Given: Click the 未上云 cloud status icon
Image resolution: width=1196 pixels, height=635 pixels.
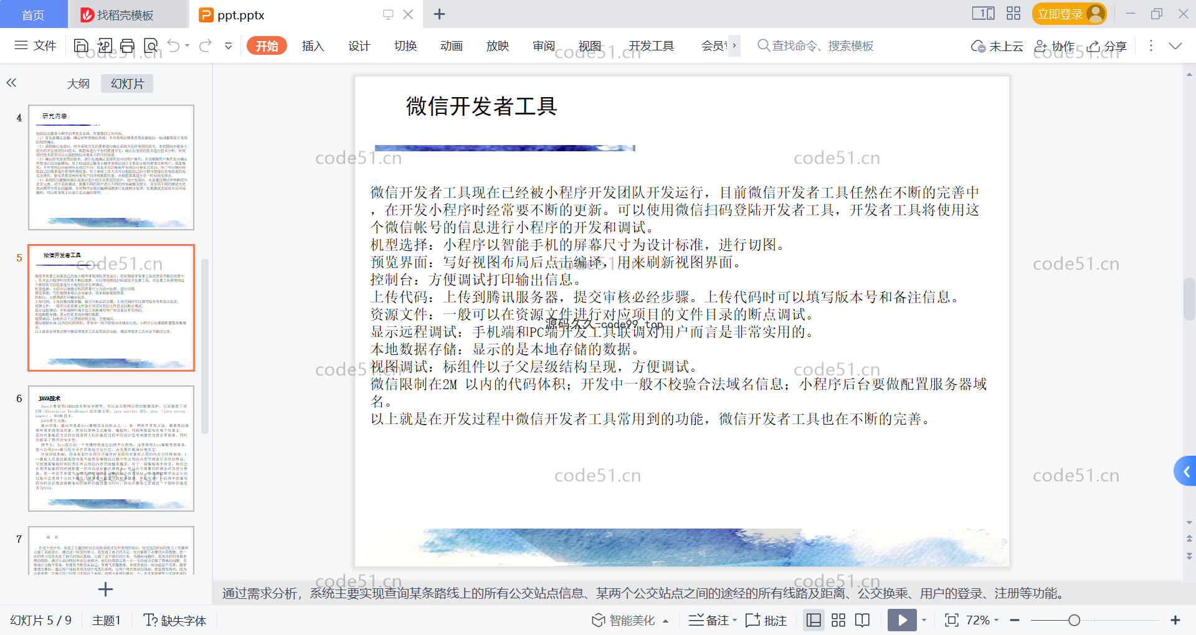Looking at the screenshot, I should (x=997, y=46).
